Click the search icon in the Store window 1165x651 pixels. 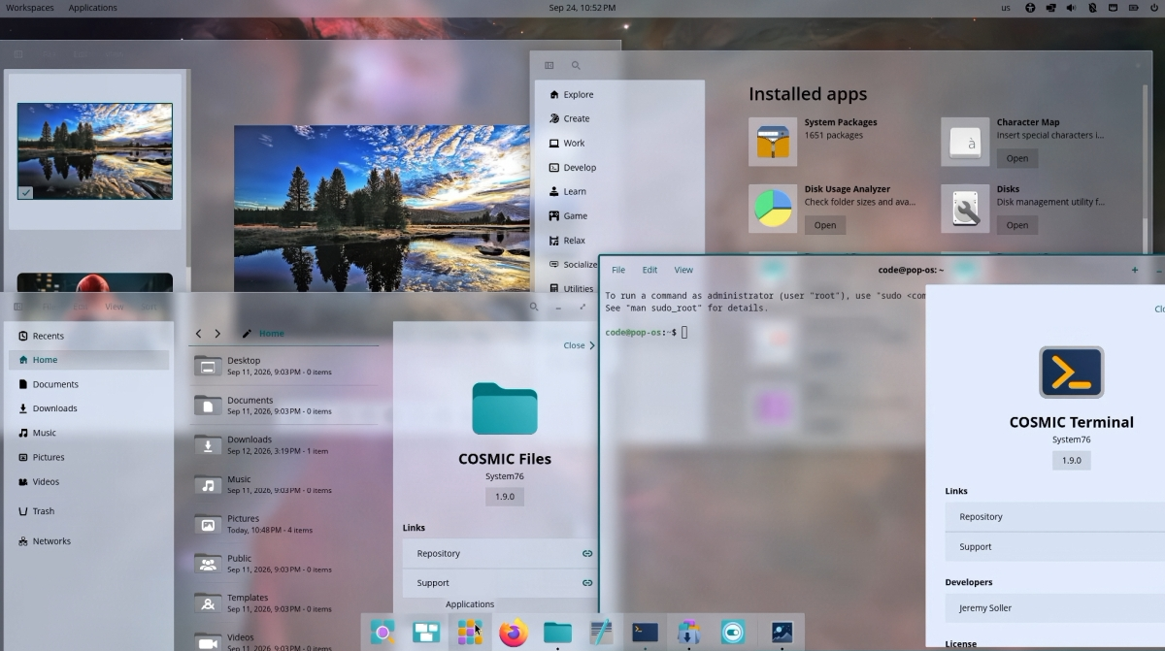click(x=576, y=66)
